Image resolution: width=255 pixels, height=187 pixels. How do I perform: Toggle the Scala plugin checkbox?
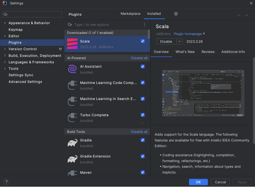tap(143, 41)
